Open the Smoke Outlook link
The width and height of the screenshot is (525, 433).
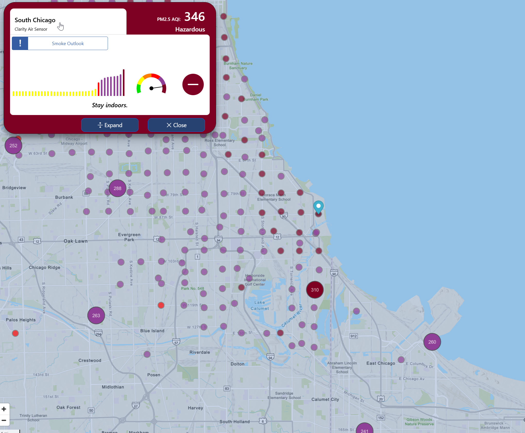click(68, 43)
